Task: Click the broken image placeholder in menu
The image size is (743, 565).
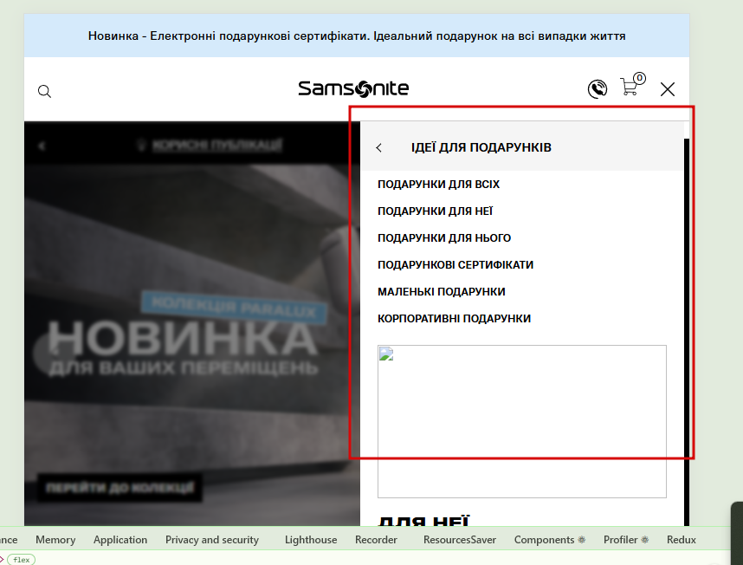Action: click(x=521, y=421)
